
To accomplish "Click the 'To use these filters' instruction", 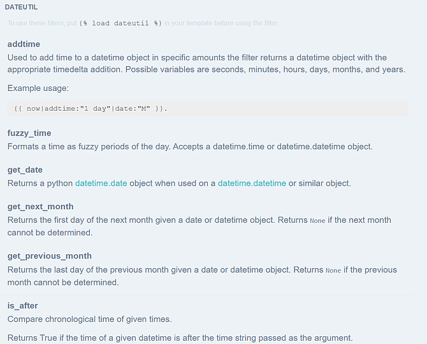I will [x=143, y=23].
